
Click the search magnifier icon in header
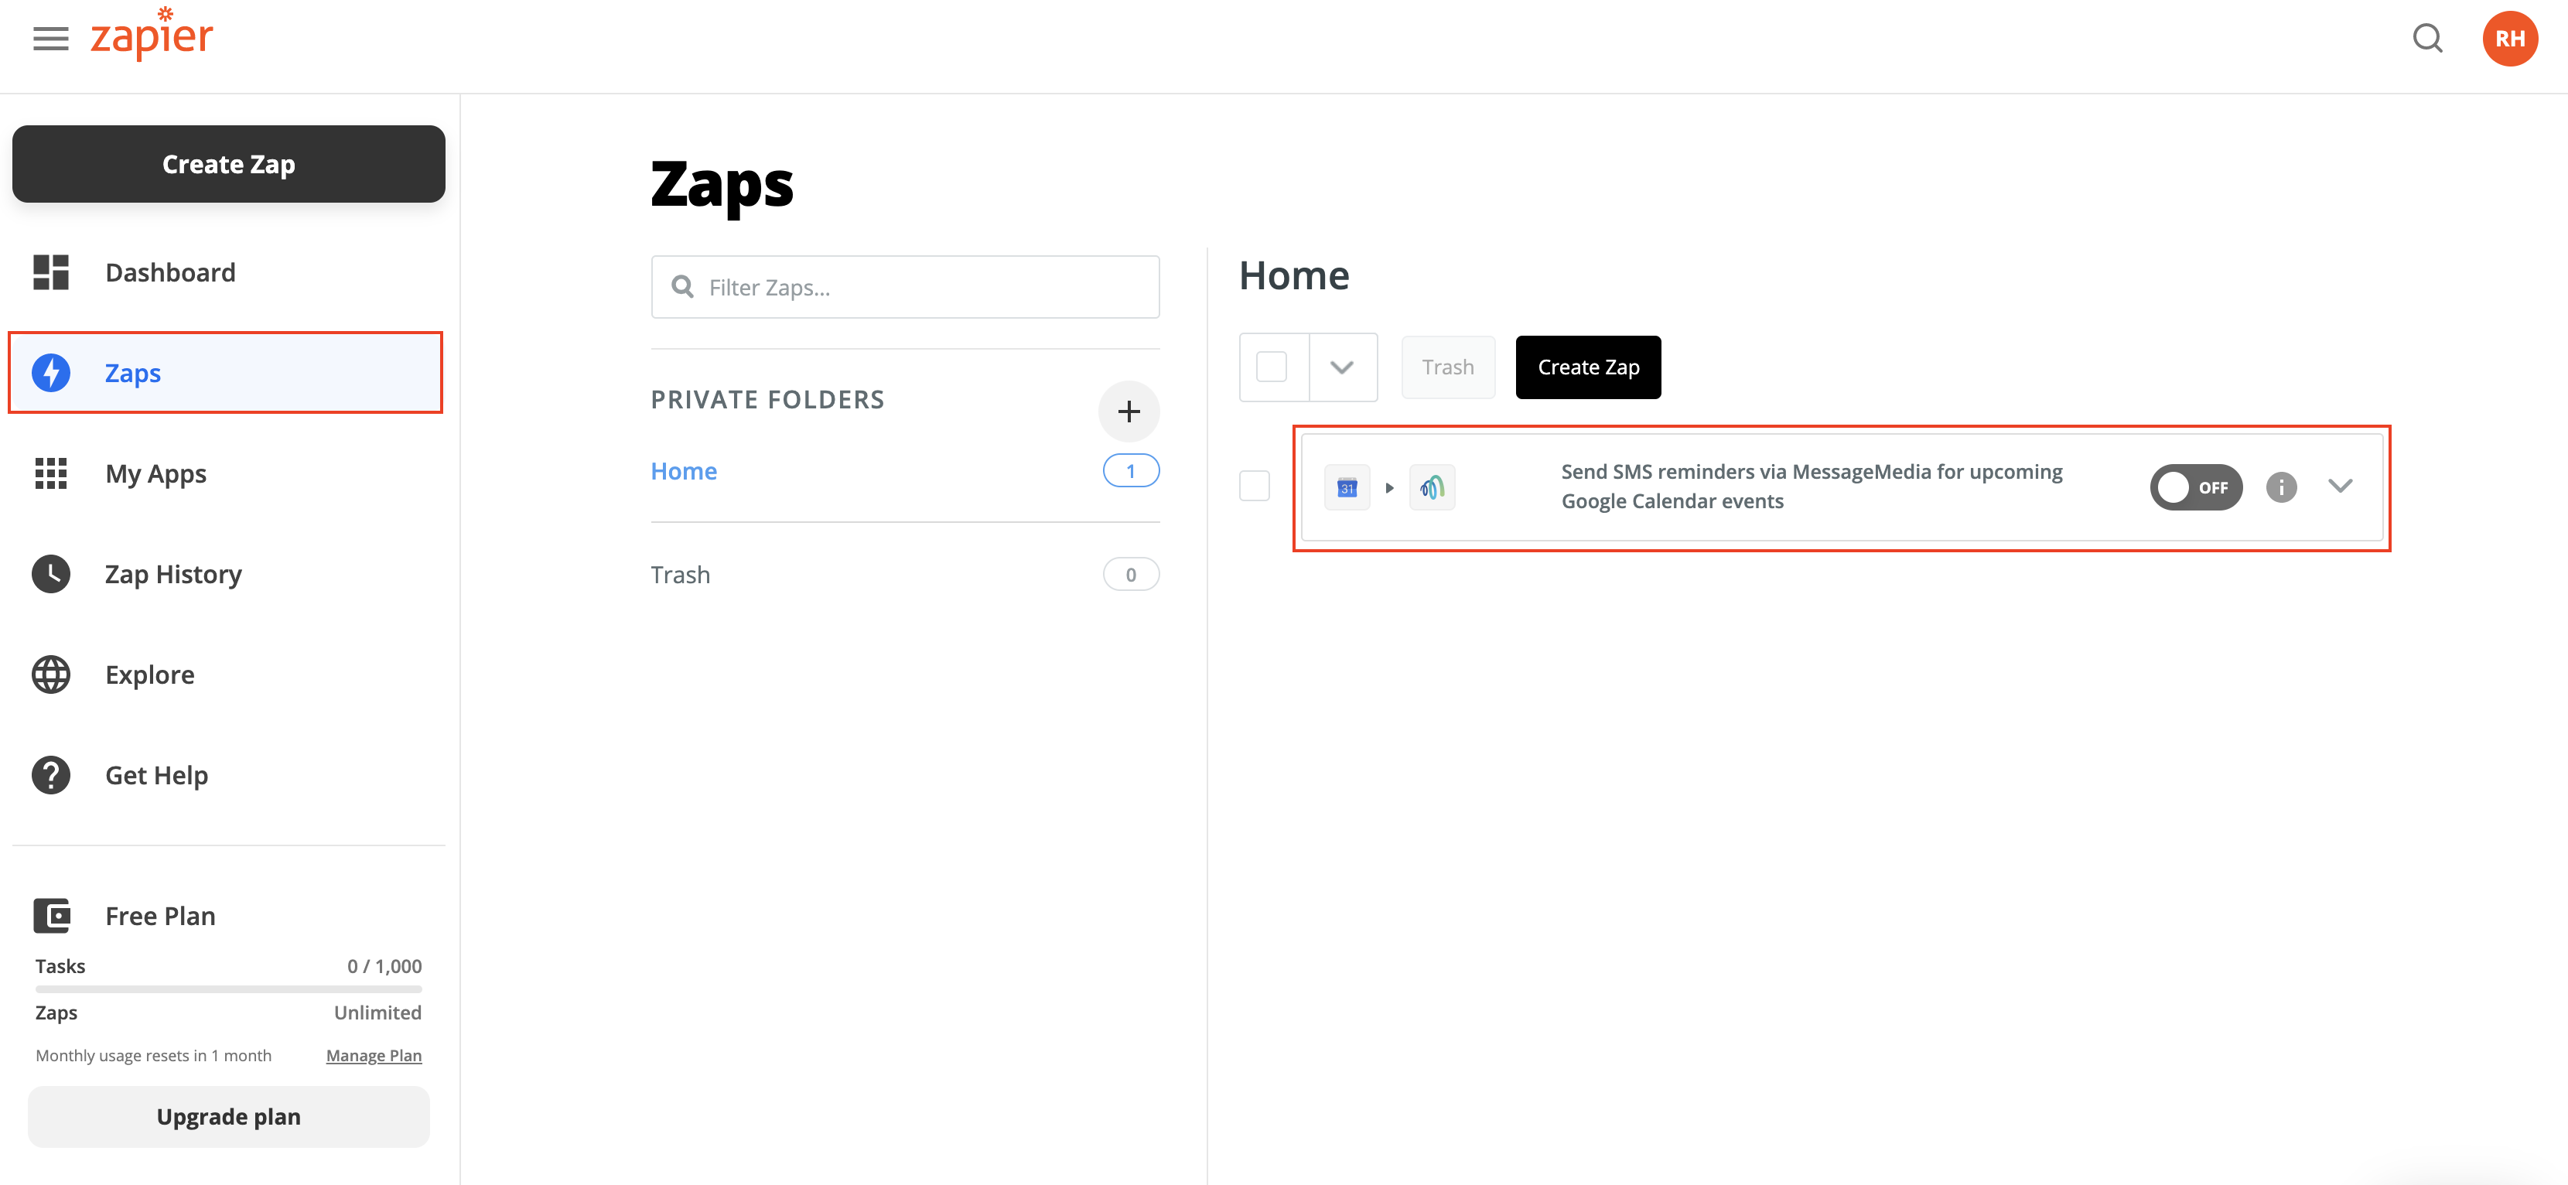coord(2426,39)
